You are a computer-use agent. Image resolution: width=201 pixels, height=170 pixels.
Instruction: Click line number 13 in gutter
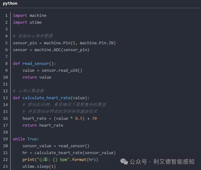[x=5, y=98]
